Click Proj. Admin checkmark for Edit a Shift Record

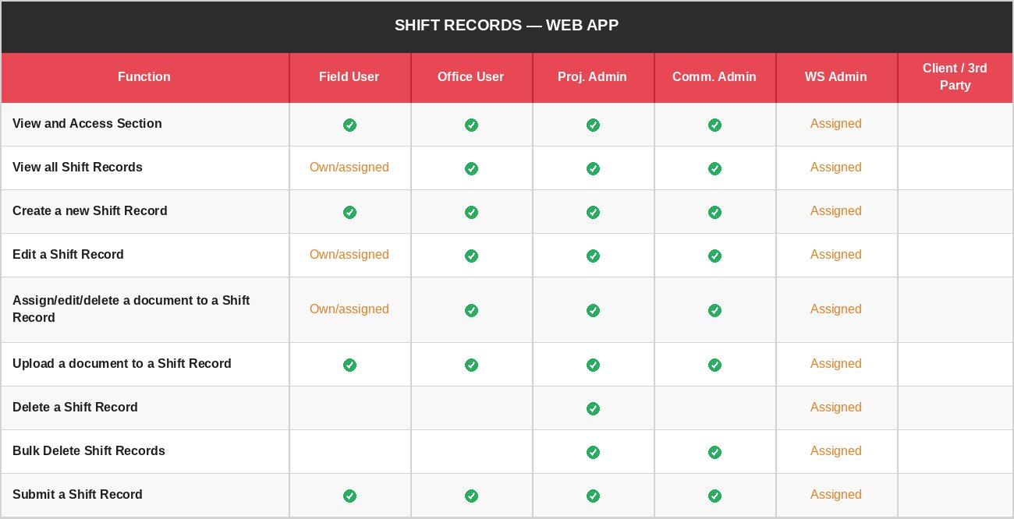(x=593, y=256)
